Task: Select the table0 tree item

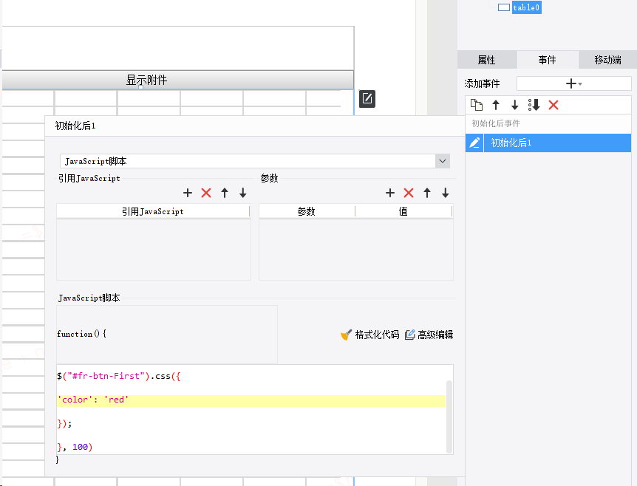Action: tap(526, 7)
